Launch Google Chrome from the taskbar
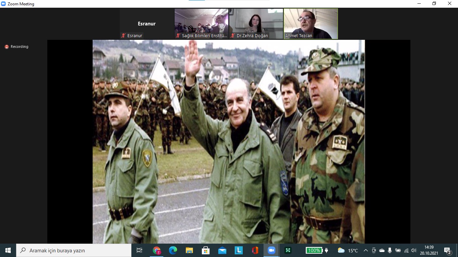The image size is (458, 257). (157, 250)
